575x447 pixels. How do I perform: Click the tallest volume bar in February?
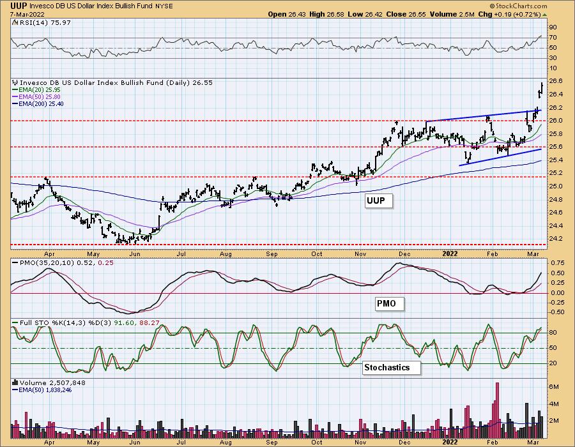pos(497,411)
